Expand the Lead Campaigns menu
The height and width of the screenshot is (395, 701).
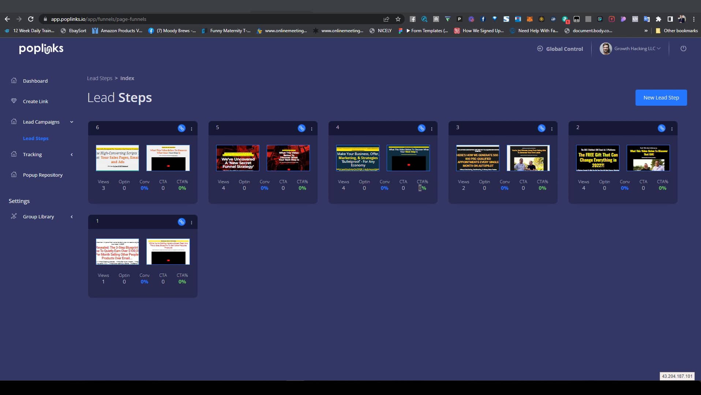point(41,122)
